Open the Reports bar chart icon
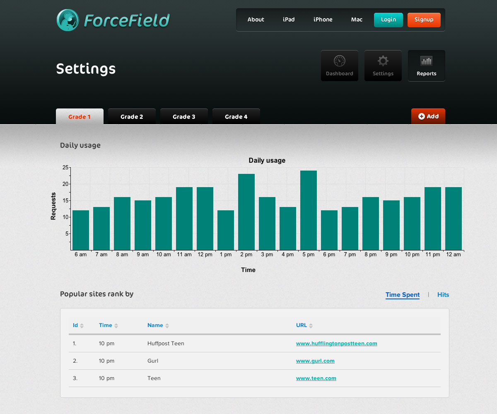The height and width of the screenshot is (414, 497). [x=426, y=61]
